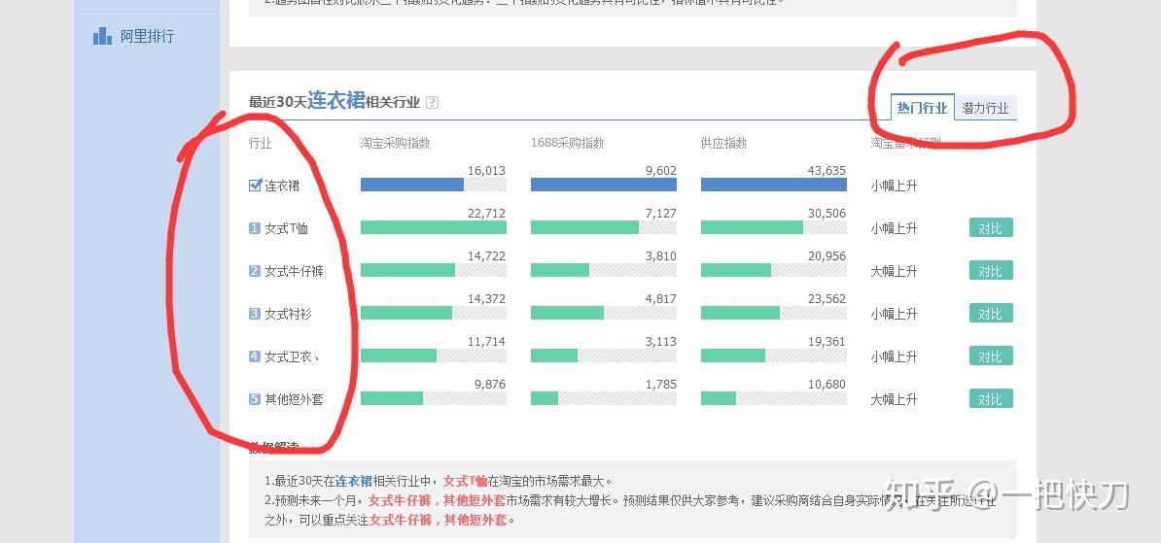Viewport: 1161px width, 543px height.
Task: Toggle the 连衣裙 checkbox
Action: tap(256, 185)
